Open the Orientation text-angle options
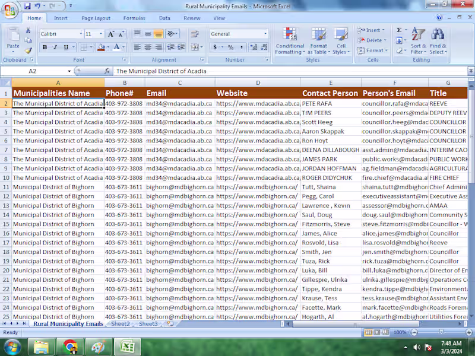 point(172,33)
